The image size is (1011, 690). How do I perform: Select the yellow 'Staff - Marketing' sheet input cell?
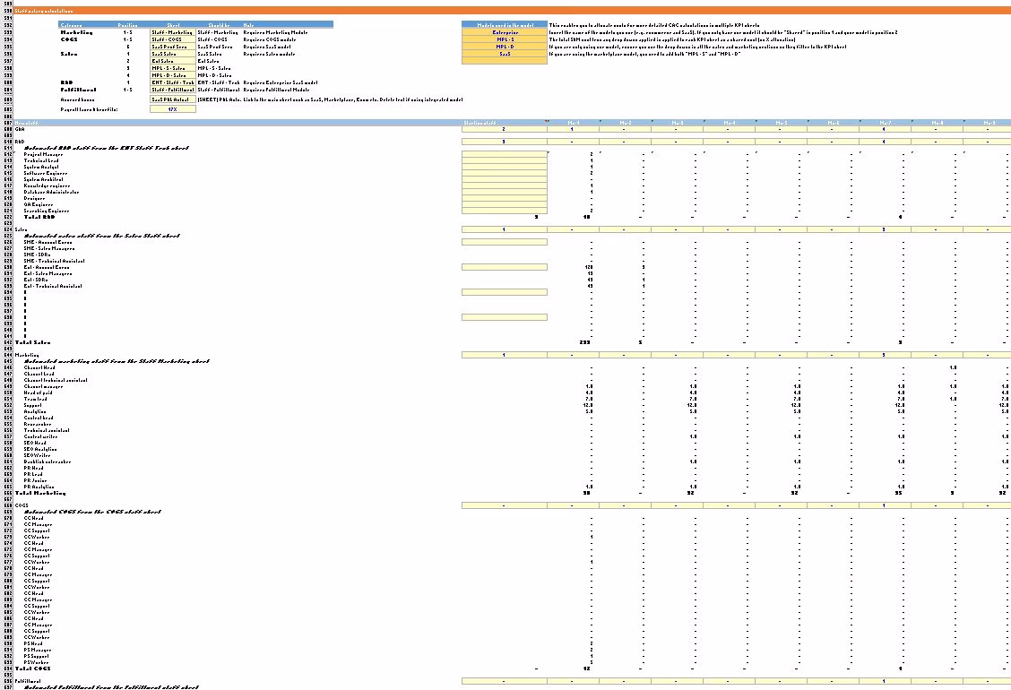(172, 32)
